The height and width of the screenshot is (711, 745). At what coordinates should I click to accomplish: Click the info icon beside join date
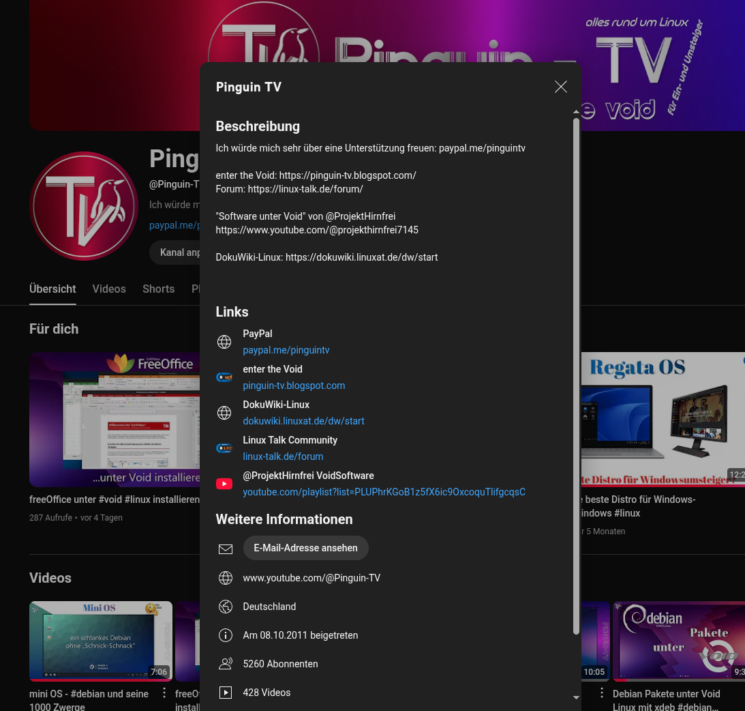click(x=225, y=635)
